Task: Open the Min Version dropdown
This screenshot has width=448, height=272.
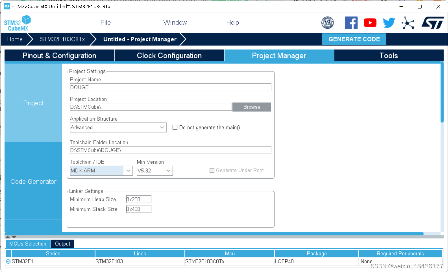Action: [x=155, y=171]
